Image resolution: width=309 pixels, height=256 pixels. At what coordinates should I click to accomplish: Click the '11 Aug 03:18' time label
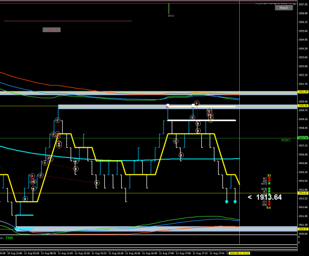click(x=32, y=253)
